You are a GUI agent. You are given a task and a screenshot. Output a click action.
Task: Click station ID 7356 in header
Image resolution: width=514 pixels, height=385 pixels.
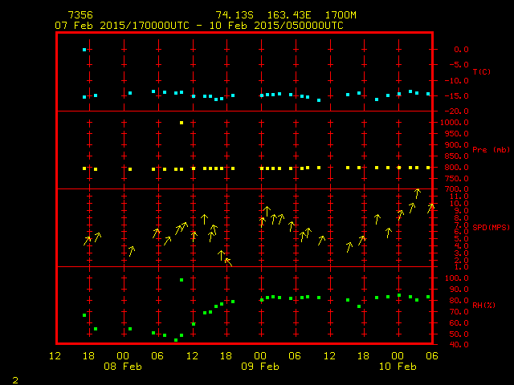80,15
